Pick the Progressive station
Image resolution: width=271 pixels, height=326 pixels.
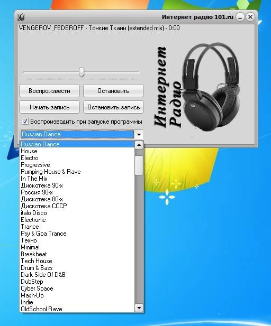[x=77, y=165]
